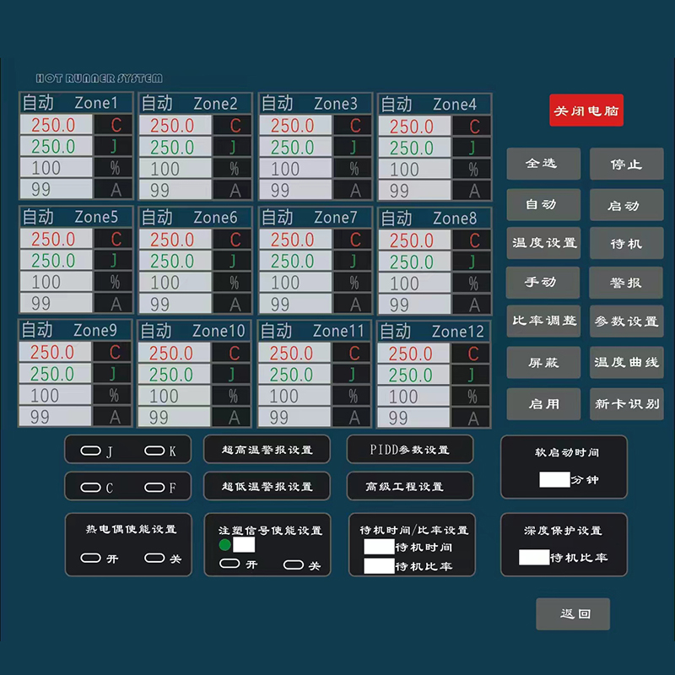Turn 热电偶使能设置 to 开 (on)
Viewport: 675px width, 675px height.
90,558
